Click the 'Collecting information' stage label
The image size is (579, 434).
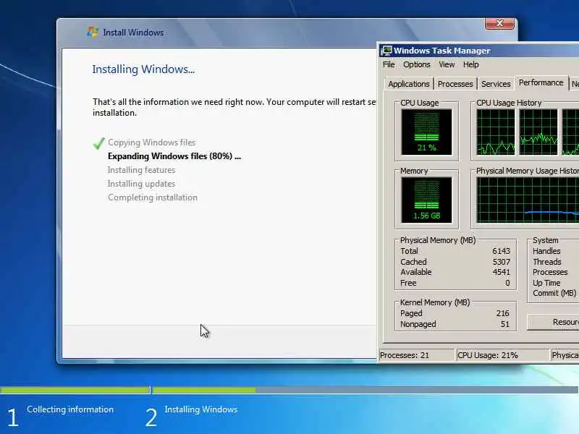click(x=70, y=409)
